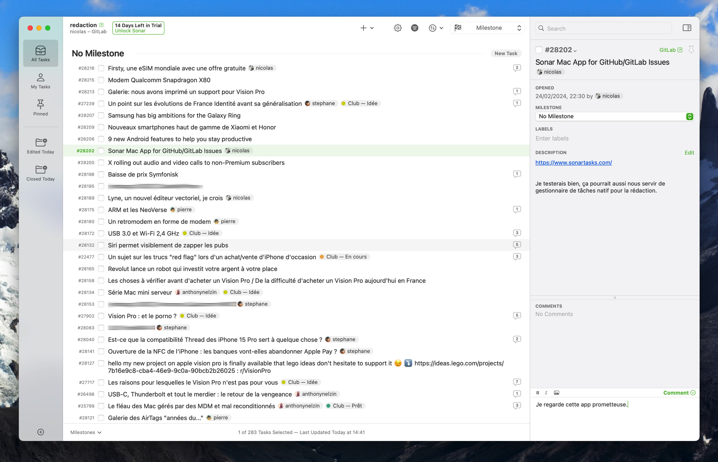The width and height of the screenshot is (718, 462).
Task: Submit the comment with Comment button
Action: [x=679, y=393]
